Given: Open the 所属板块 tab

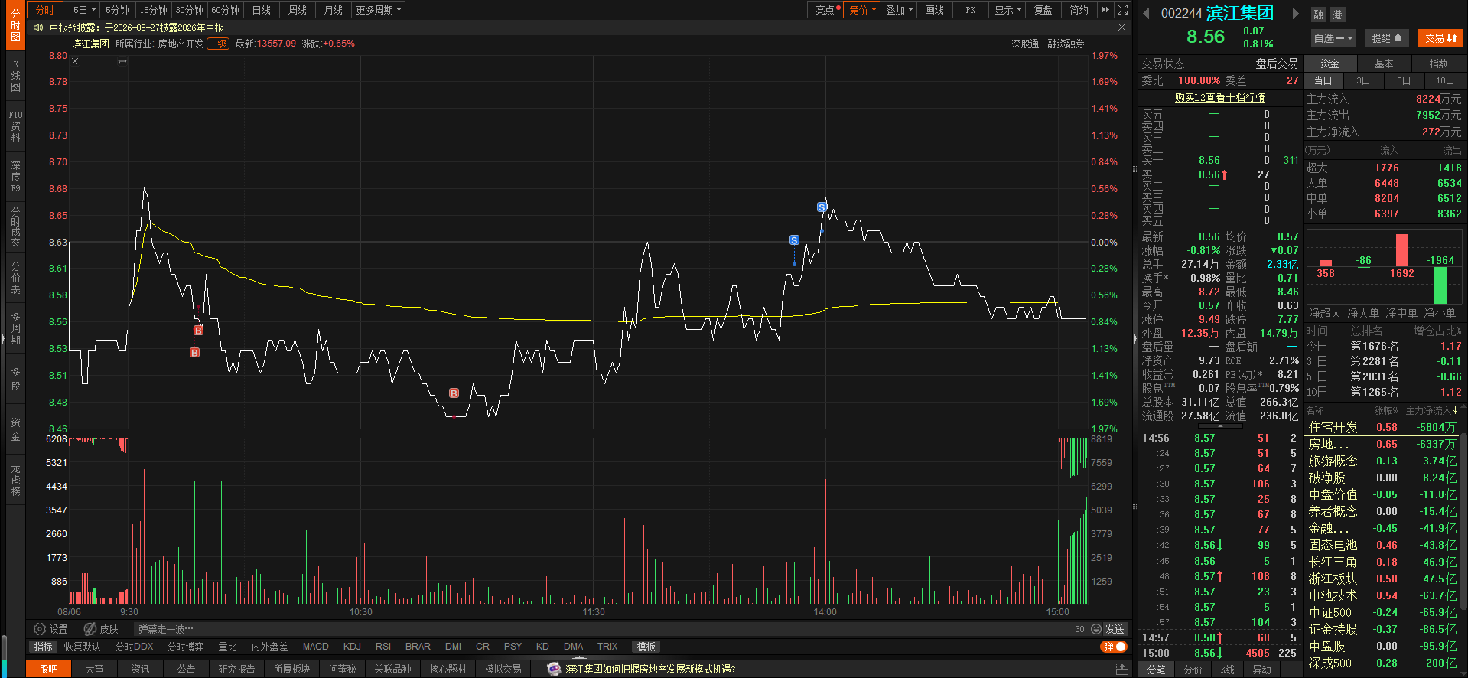Looking at the screenshot, I should point(291,669).
